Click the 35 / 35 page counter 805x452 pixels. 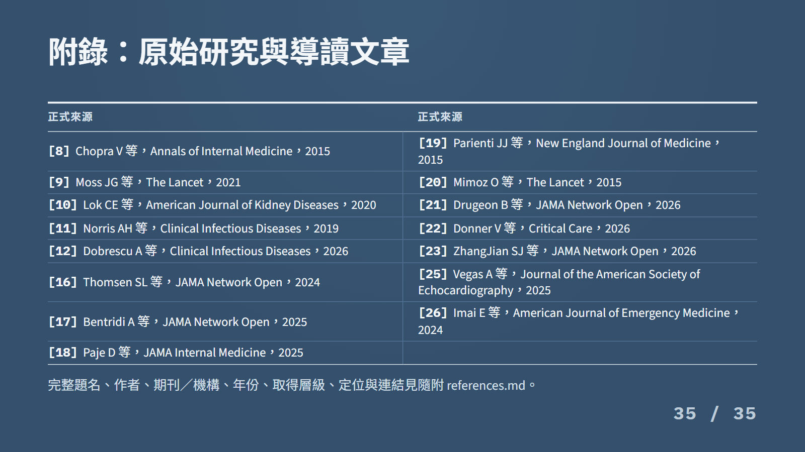coord(715,414)
